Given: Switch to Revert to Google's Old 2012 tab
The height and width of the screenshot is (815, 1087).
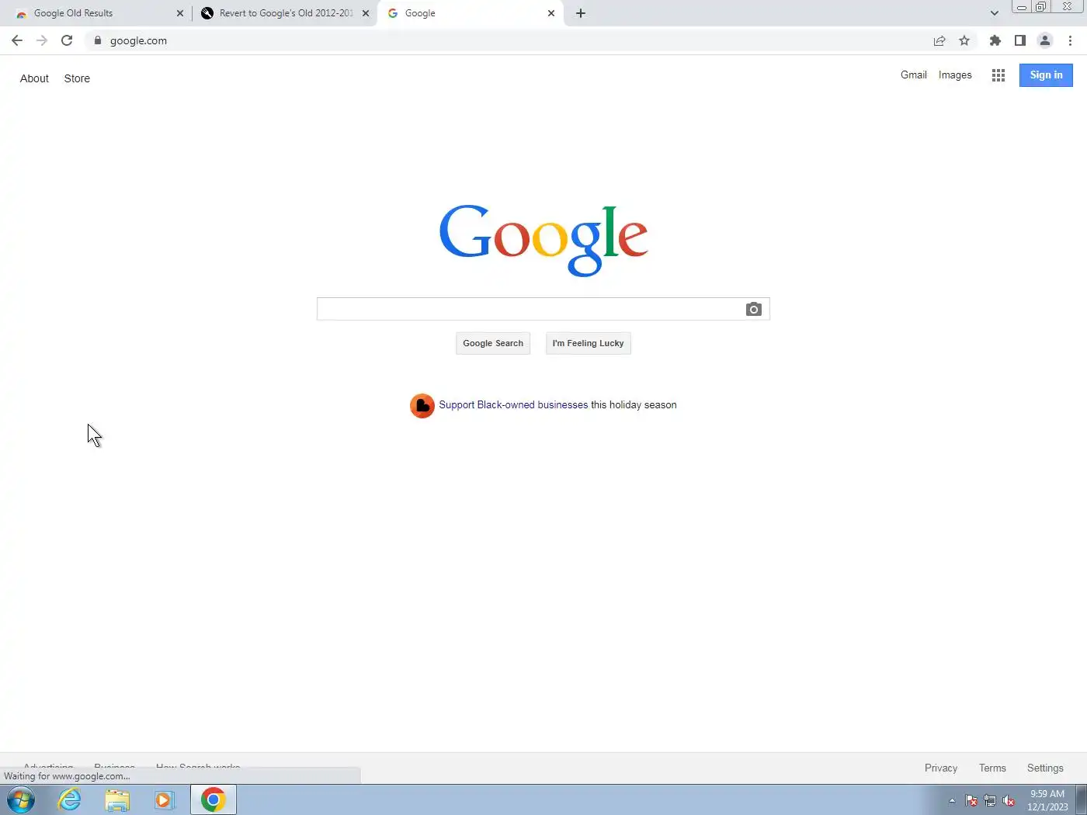Looking at the screenshot, I should (284, 13).
